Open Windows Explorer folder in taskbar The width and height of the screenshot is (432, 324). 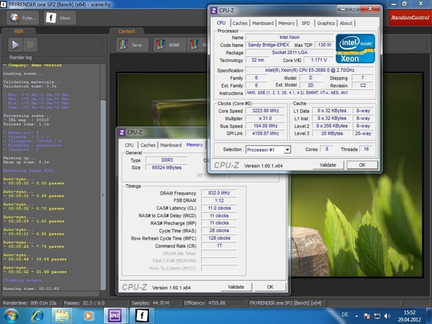click(x=62, y=316)
